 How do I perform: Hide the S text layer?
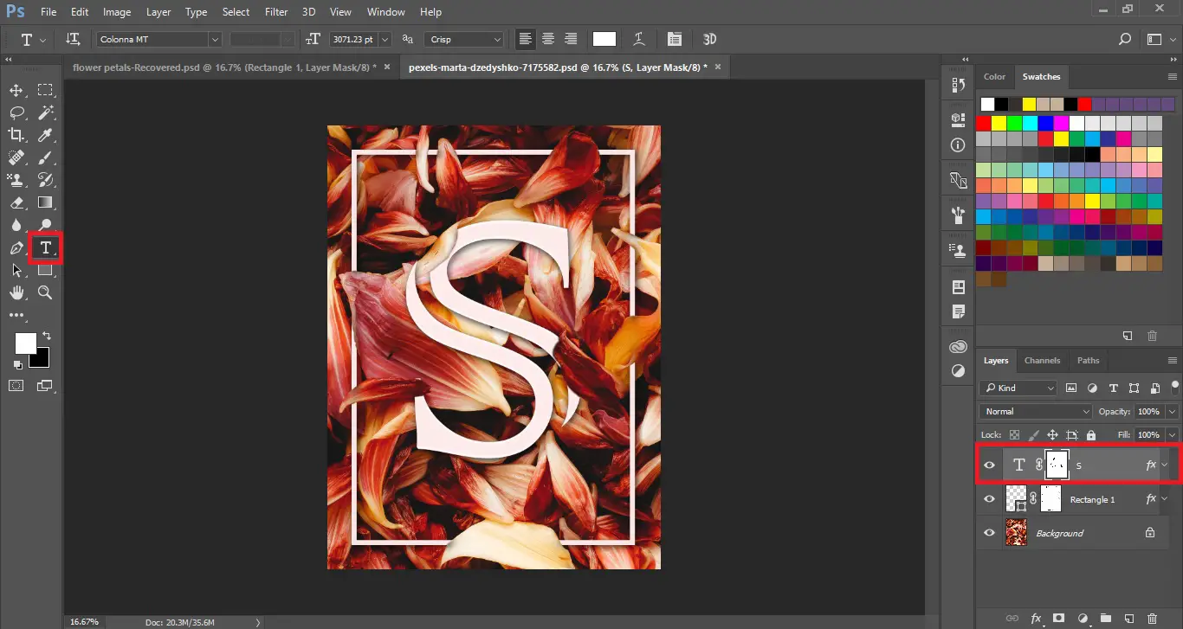988,464
